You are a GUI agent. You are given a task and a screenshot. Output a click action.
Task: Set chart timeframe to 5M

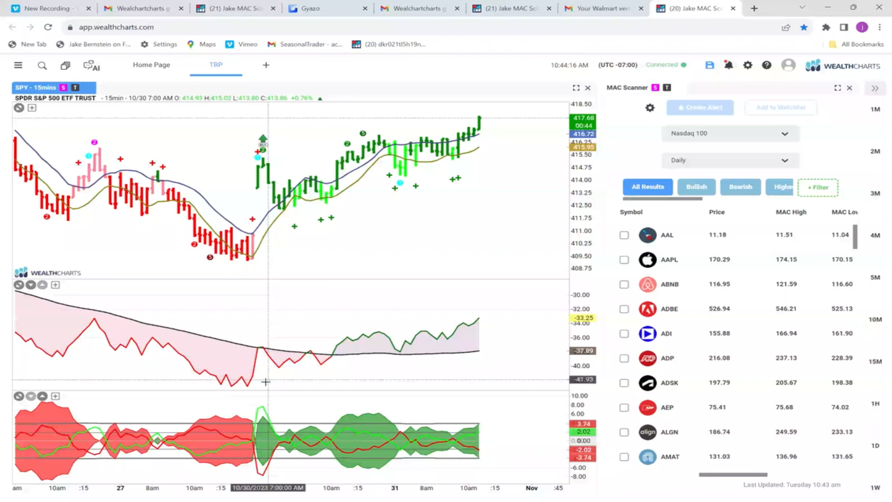(875, 277)
